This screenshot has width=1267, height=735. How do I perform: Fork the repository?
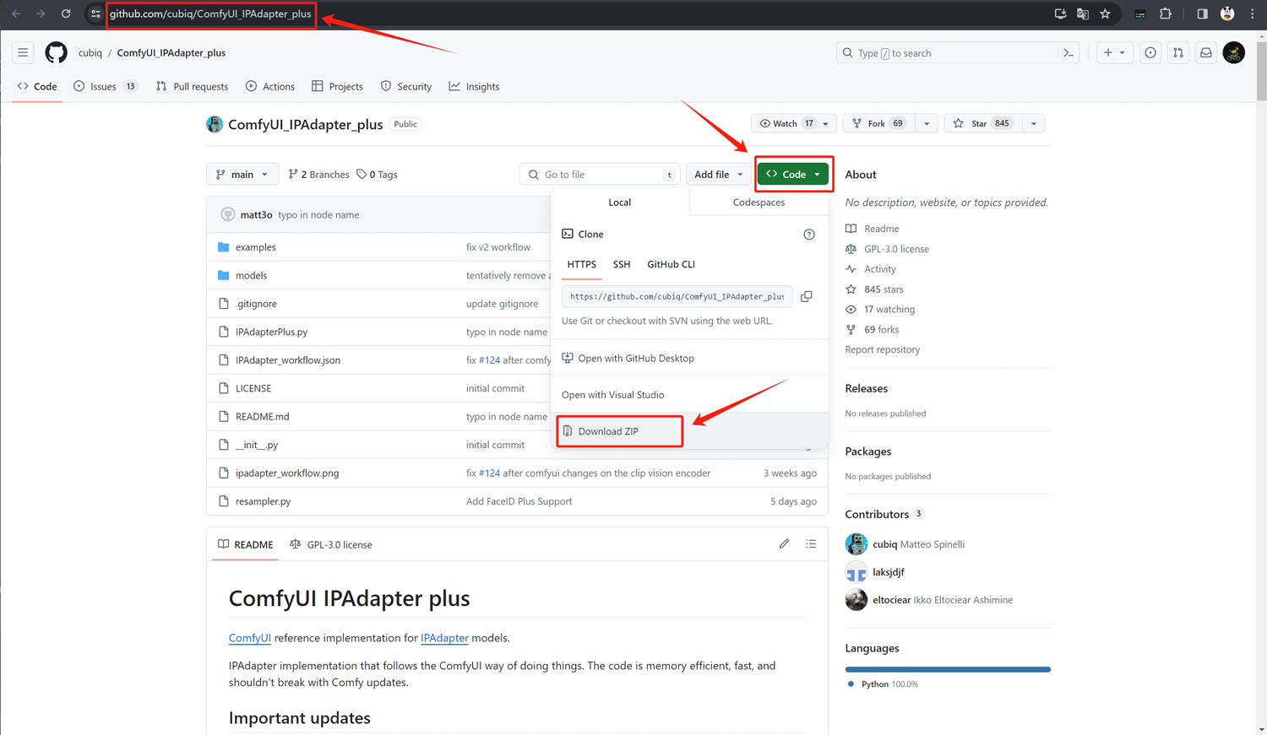point(878,123)
